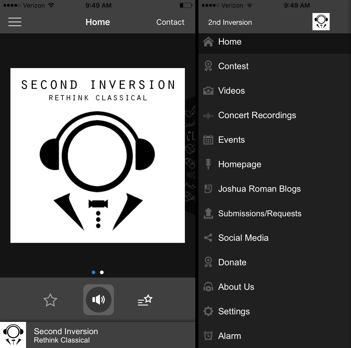Open the hamburger menu icon
This screenshot has width=351, height=348.
(x=15, y=22)
